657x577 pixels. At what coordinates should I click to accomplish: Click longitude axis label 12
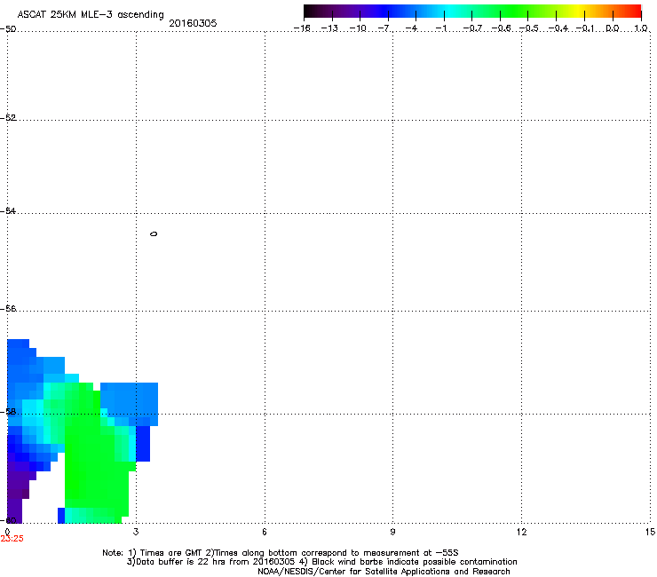point(521,532)
